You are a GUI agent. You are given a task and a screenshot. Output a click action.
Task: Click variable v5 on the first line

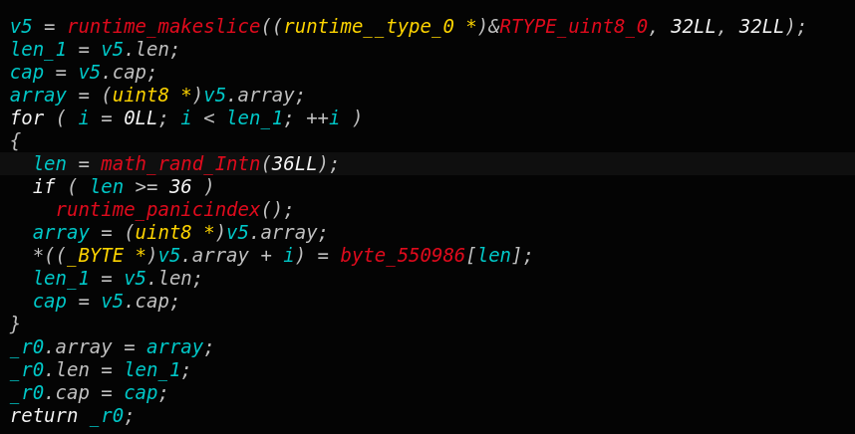click(x=21, y=26)
